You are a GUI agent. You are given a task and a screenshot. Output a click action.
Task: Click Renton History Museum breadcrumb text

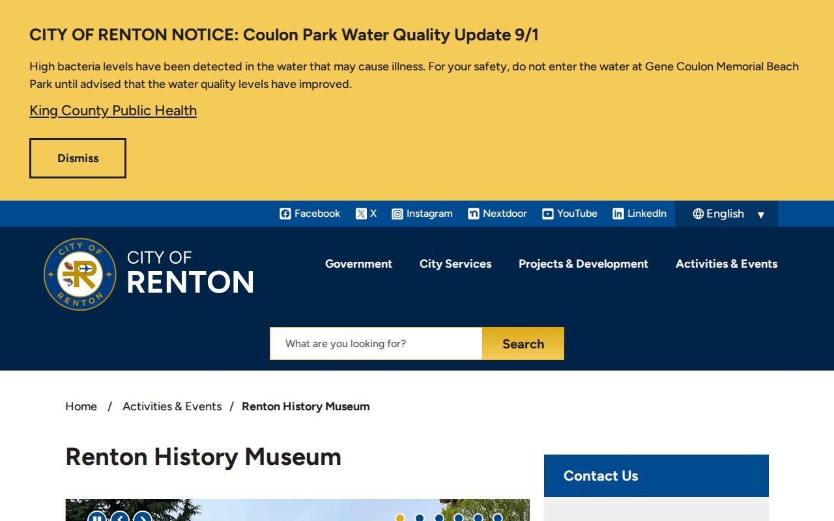coord(306,406)
